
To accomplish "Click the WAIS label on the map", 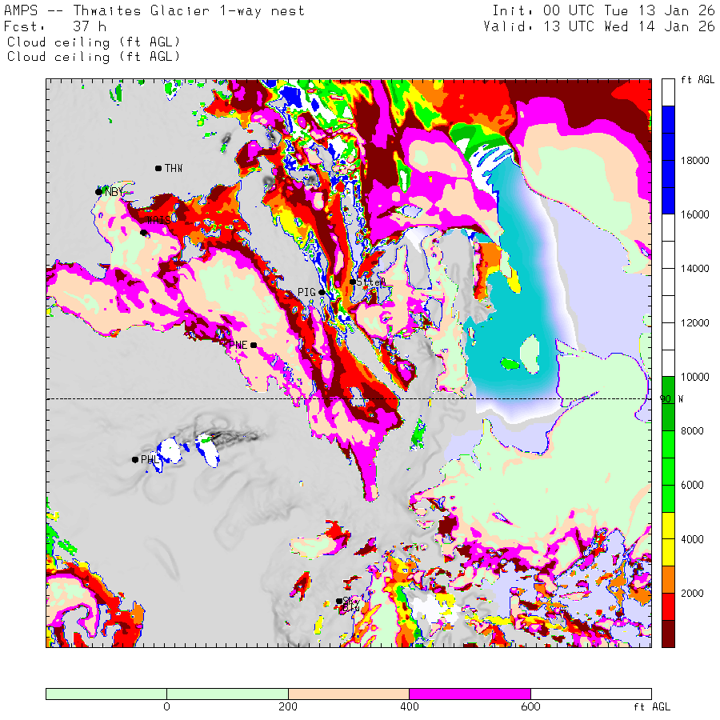I will [x=159, y=221].
